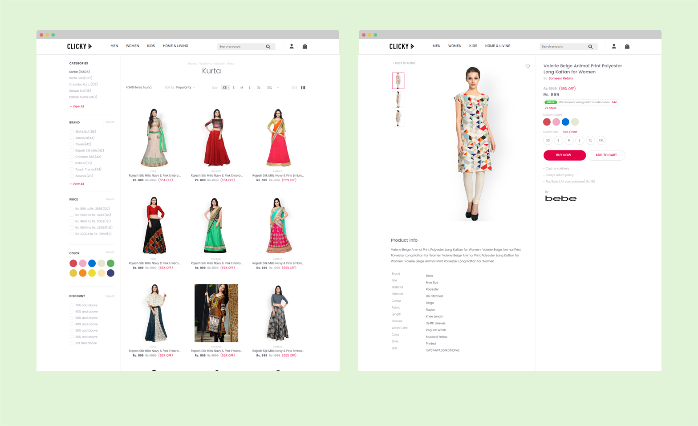Select the second kaftan thumbnail image
Screen dimensions: 698x426
coord(398,100)
